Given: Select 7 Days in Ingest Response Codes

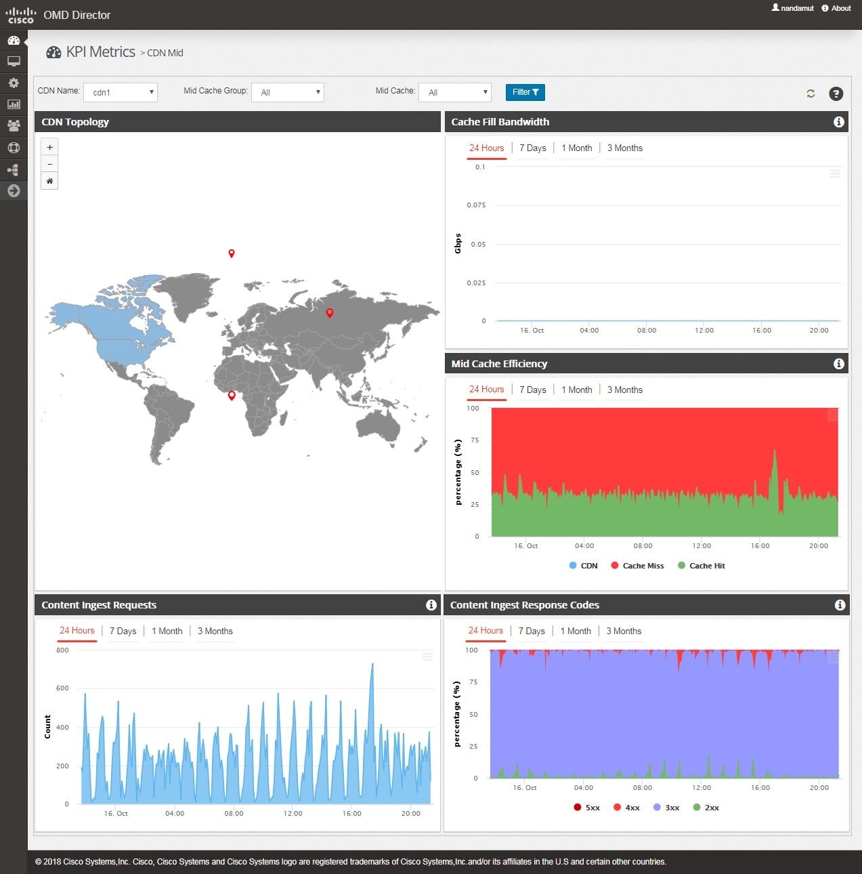Looking at the screenshot, I should tap(532, 631).
